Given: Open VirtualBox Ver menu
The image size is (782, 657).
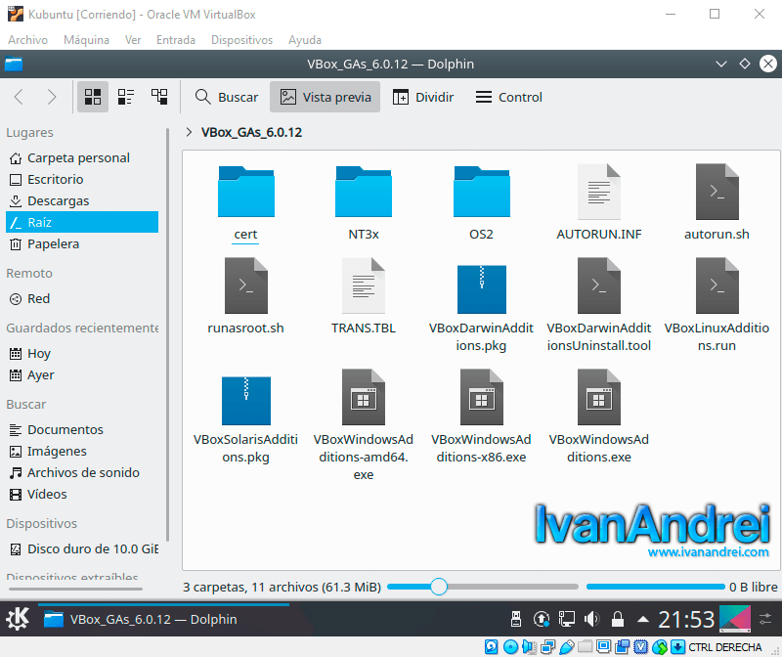Looking at the screenshot, I should point(133,40).
